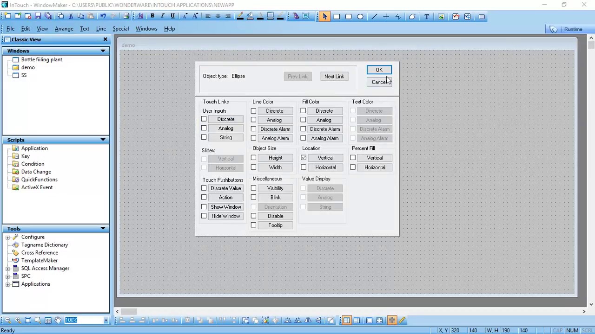The height and width of the screenshot is (334, 595).
Task: Click the Next Link button
Action: coord(334,77)
